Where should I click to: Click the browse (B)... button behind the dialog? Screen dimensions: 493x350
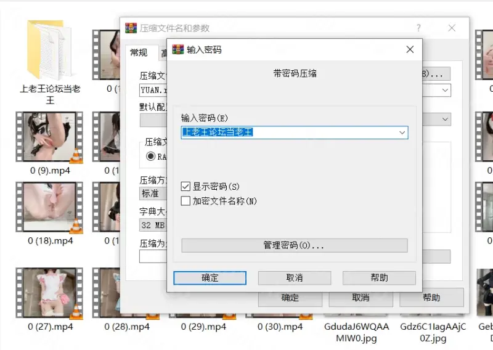click(x=436, y=74)
